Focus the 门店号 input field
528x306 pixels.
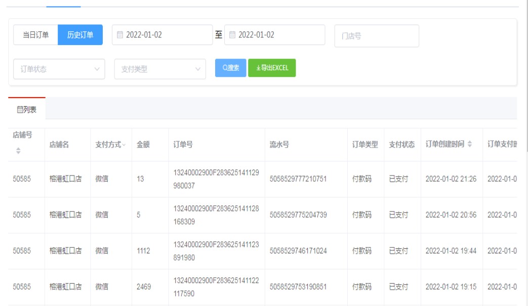[376, 36]
